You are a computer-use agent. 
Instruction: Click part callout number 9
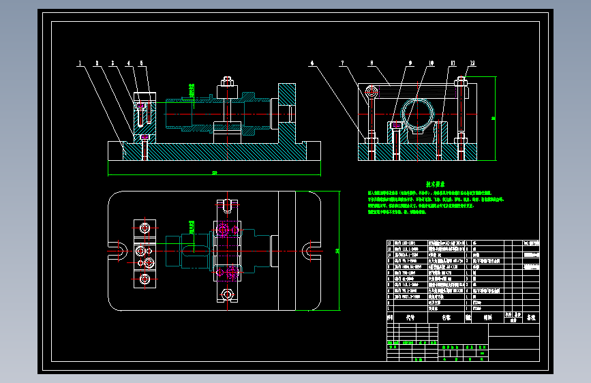click(x=410, y=63)
